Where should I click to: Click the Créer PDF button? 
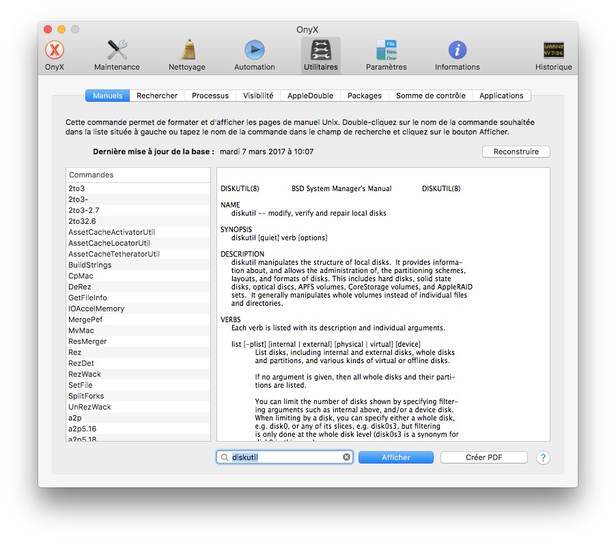click(484, 457)
